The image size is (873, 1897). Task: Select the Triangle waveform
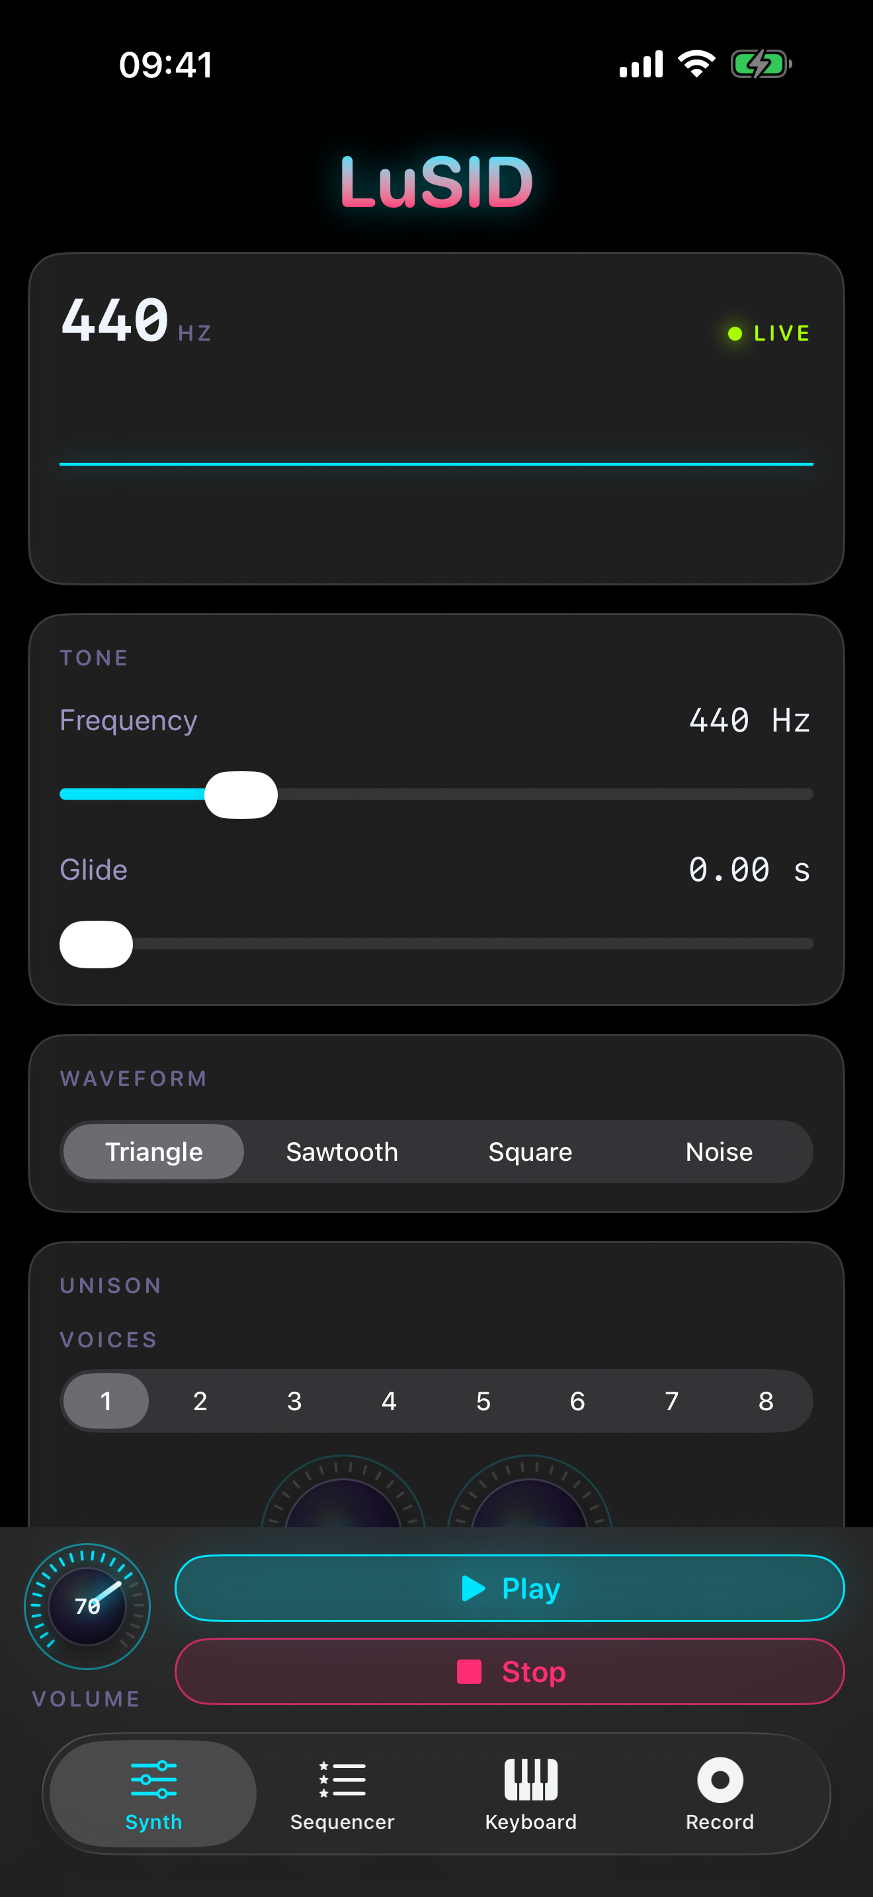154,1151
